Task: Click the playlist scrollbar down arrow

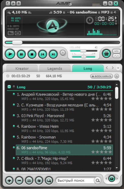Action: (117, 168)
